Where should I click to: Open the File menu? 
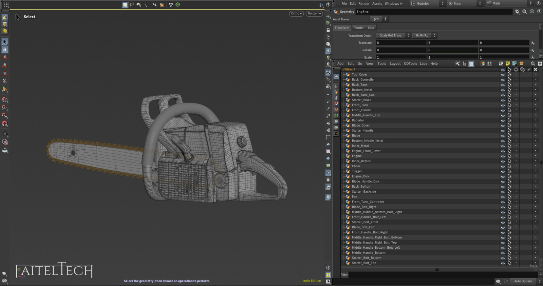pyautogui.click(x=344, y=4)
